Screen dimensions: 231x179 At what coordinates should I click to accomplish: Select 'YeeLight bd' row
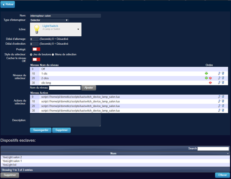[115, 165]
